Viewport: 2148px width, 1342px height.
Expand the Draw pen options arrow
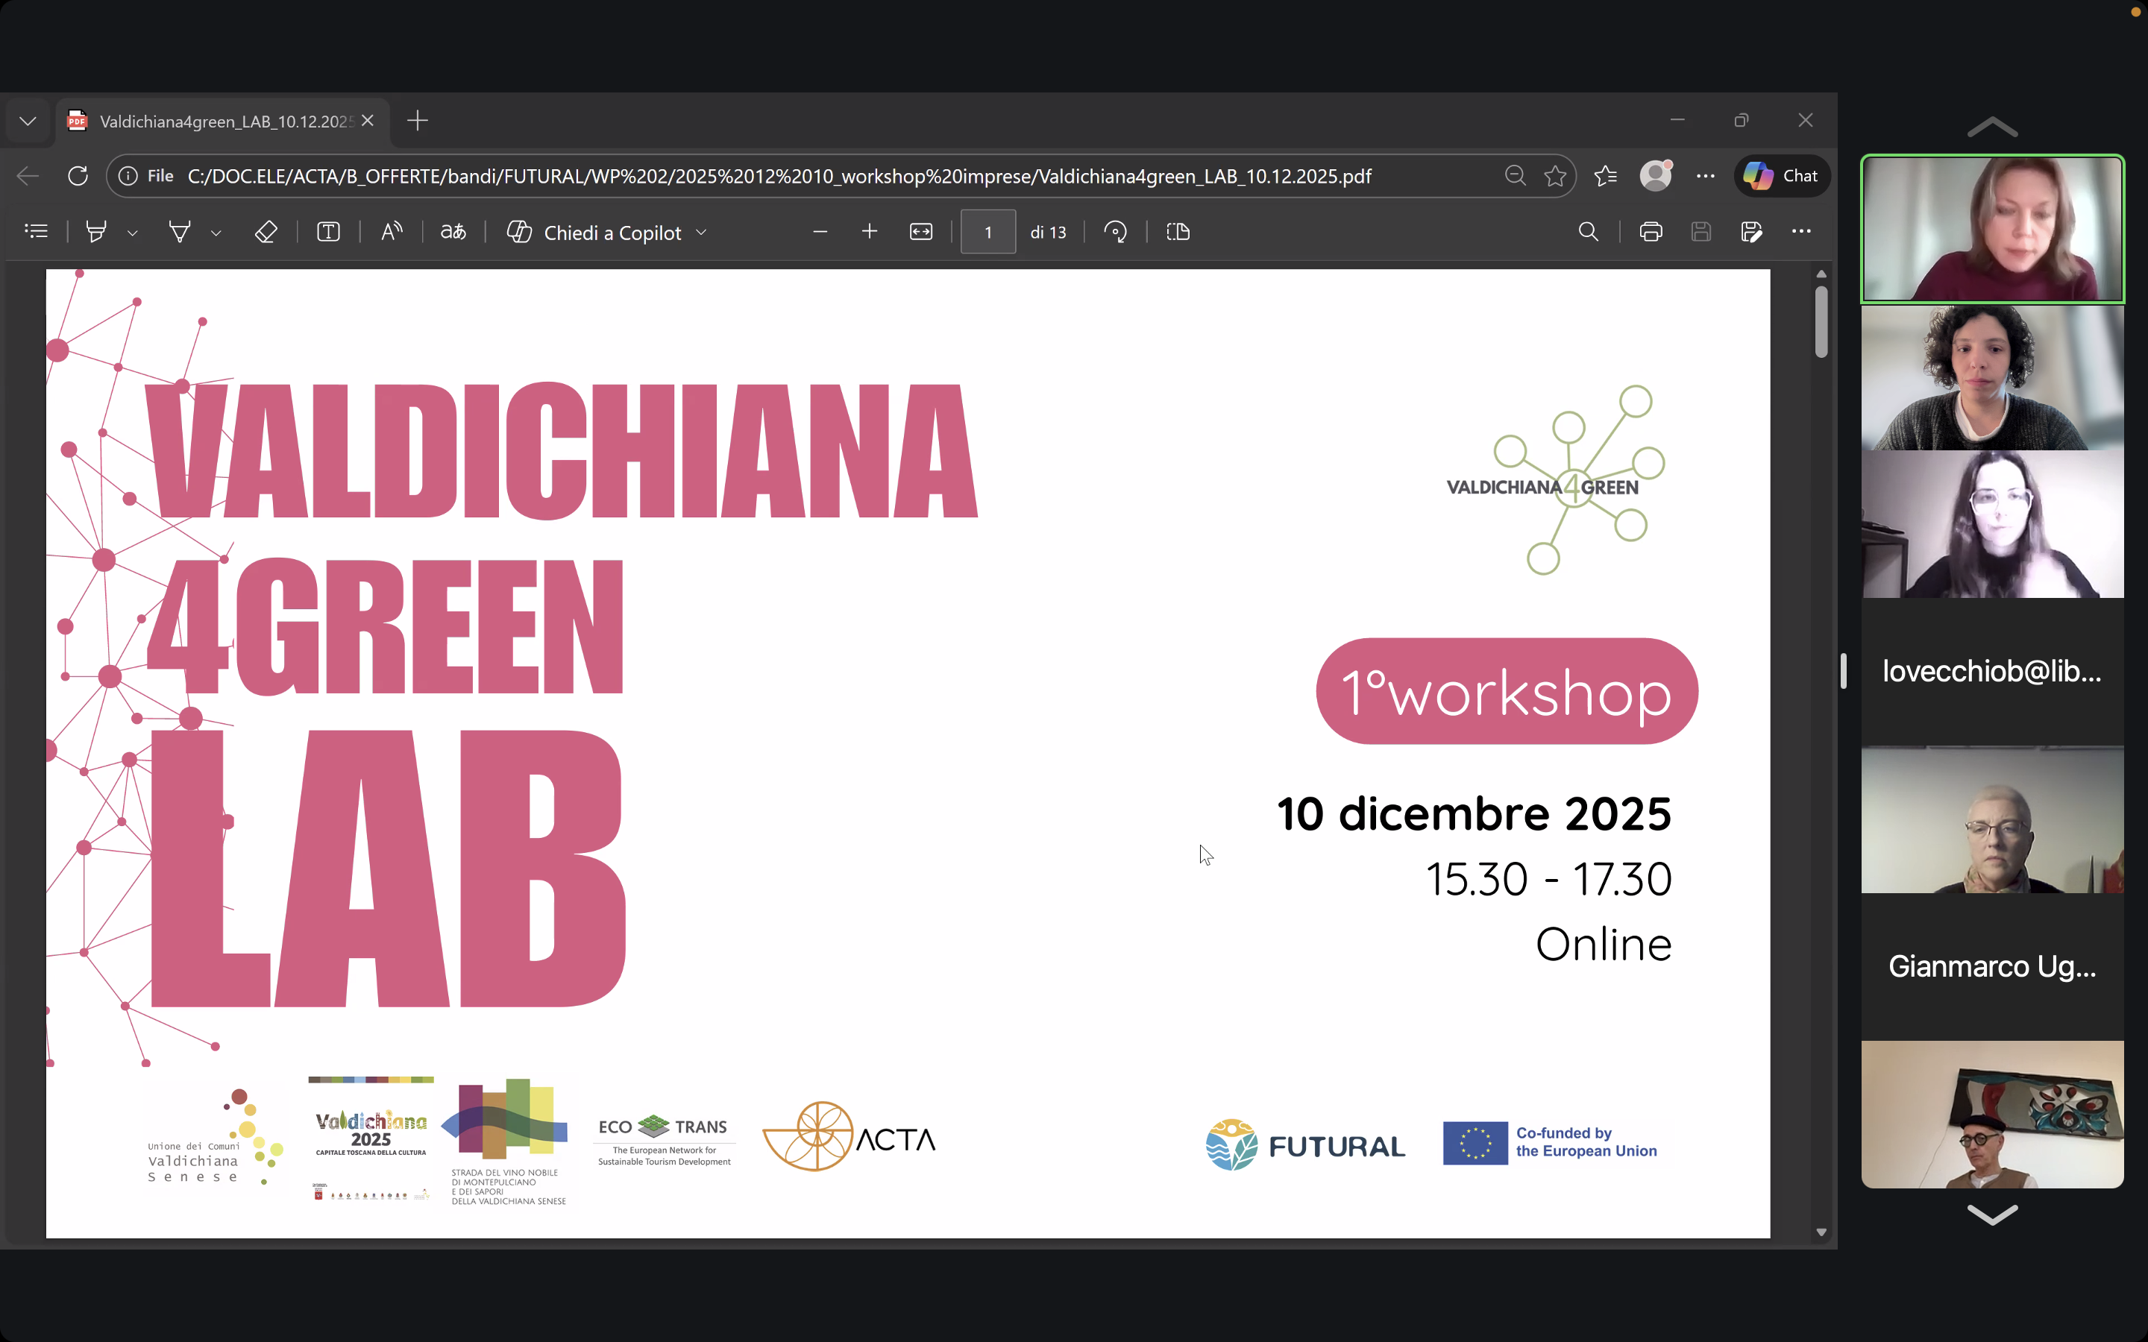tap(216, 233)
